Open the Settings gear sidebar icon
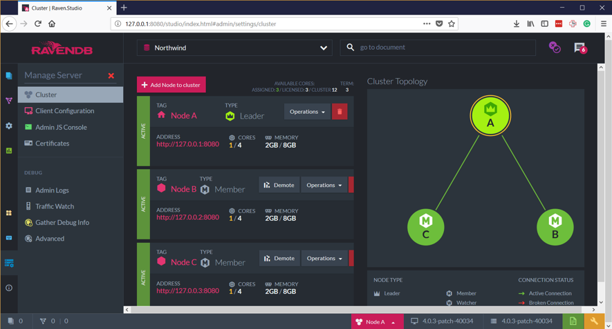The width and height of the screenshot is (612, 329). coord(9,126)
